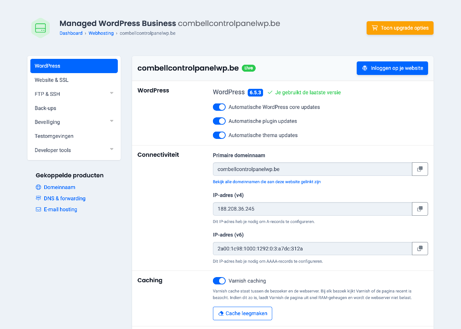
Task: Click the combellcontrolpanelwp.be breadcrumb text
Action: coord(147,33)
